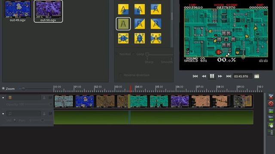Click the copy clips icon with disc
The height and width of the screenshot is (154, 275).
tap(271, 125)
